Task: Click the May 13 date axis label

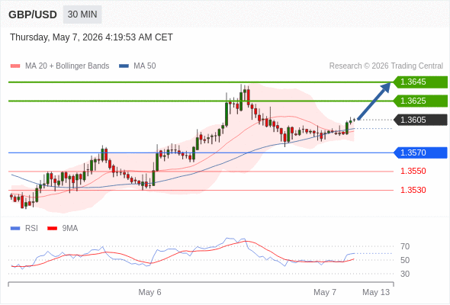Action: click(x=376, y=292)
